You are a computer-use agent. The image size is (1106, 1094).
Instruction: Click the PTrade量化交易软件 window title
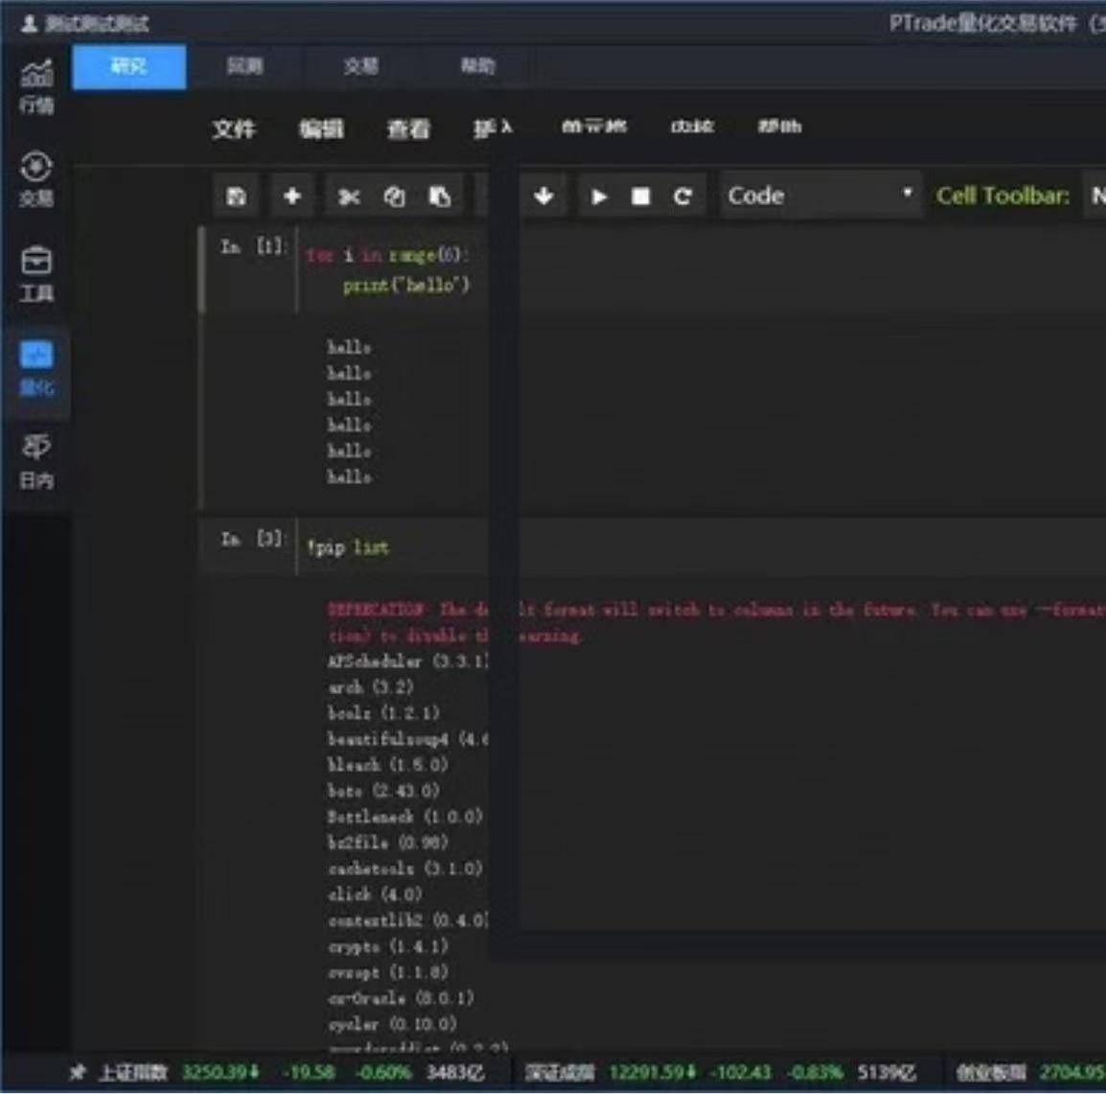pyautogui.click(x=982, y=24)
